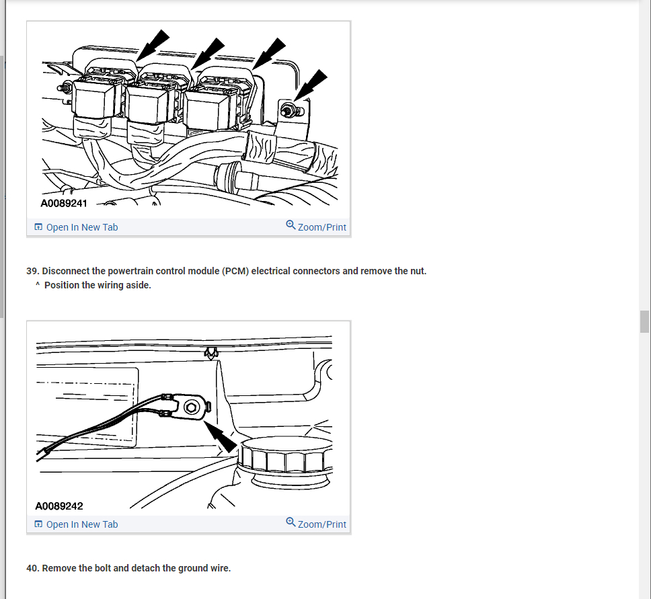This screenshot has height=599, width=651.
Task: Click the page vertical scrollbar thumb
Action: coord(644,321)
